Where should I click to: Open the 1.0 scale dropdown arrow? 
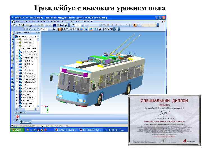pyautogui.click(x=82, y=25)
